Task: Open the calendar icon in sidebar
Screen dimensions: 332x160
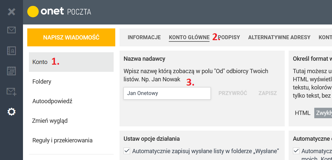Action: (x=11, y=71)
